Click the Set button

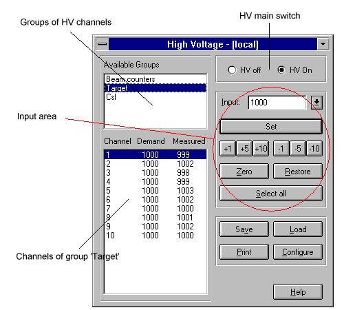pyautogui.click(x=271, y=127)
